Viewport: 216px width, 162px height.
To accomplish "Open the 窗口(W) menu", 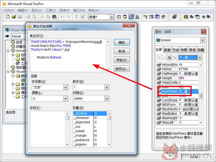I will click(x=79, y=11).
